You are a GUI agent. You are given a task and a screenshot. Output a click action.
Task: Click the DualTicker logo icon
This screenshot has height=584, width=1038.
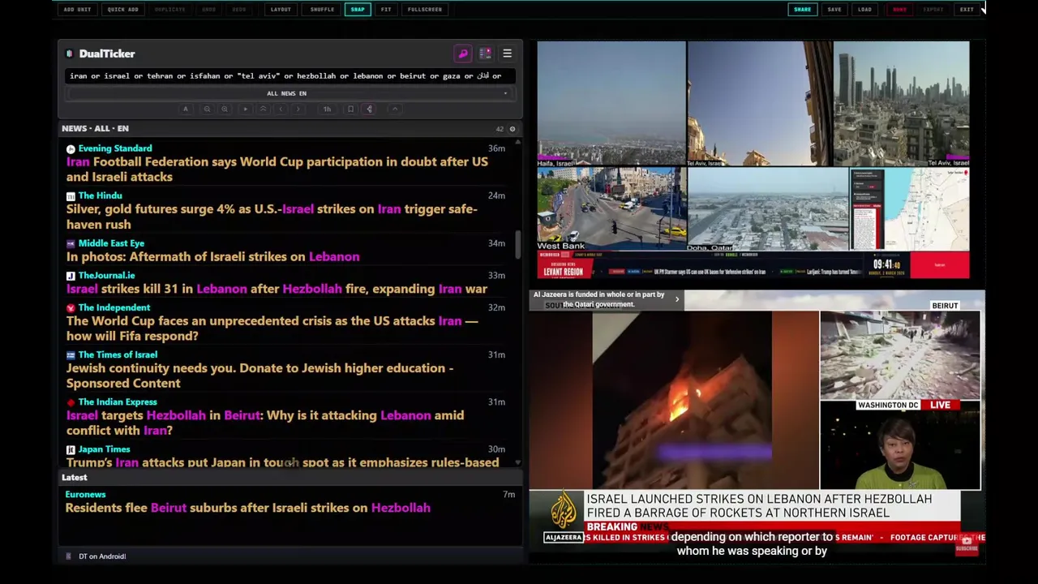click(70, 54)
